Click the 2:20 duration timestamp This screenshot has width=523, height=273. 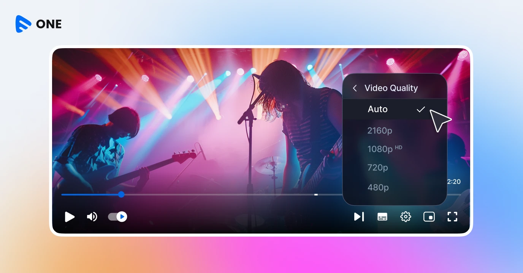454,182
